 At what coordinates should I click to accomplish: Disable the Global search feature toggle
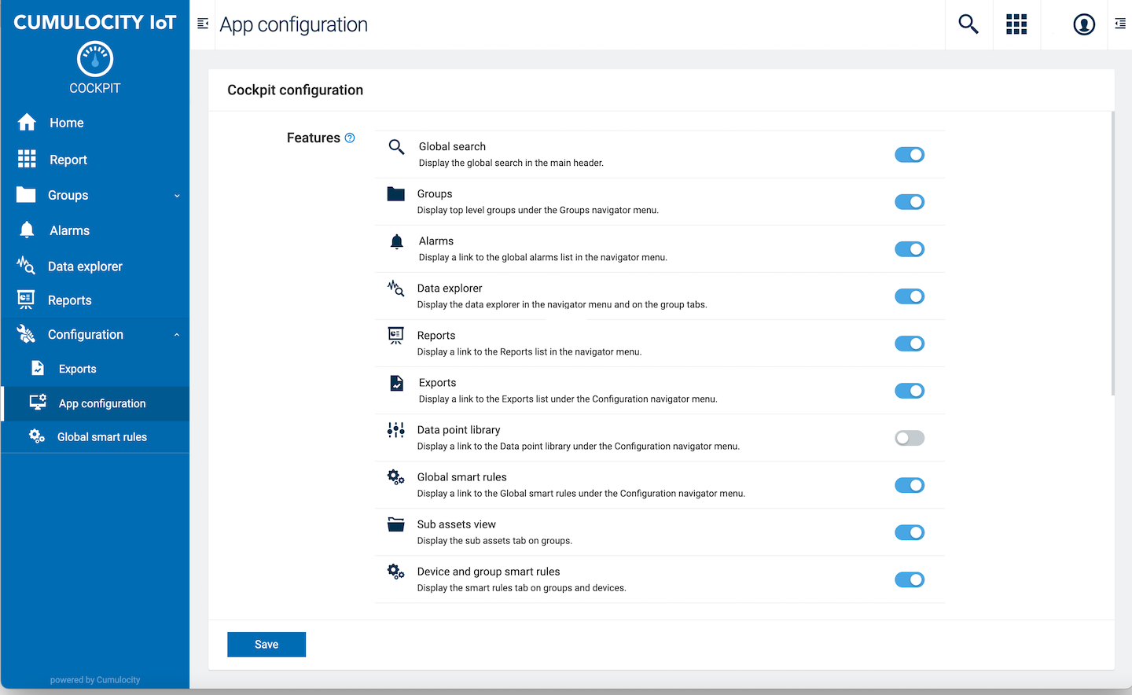point(910,155)
